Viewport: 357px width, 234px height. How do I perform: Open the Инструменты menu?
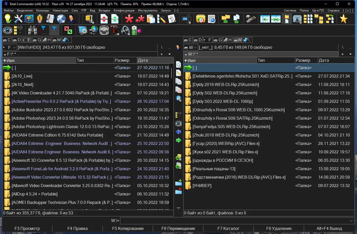coord(147,10)
